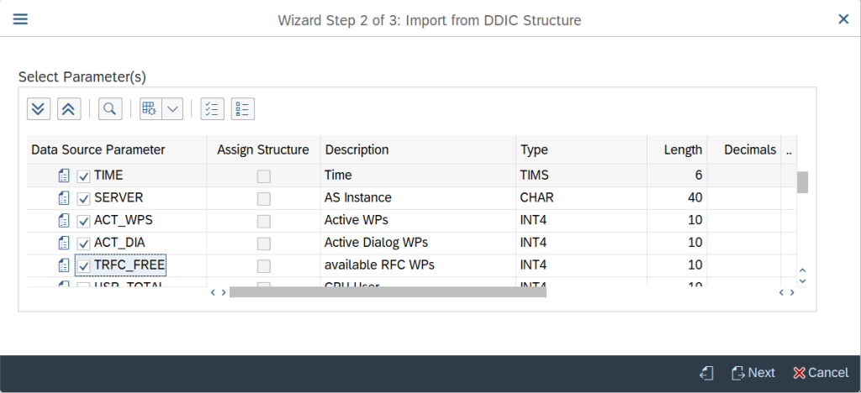Click the Expand All double-chevron icon
This screenshot has height=393, width=861.
39,109
